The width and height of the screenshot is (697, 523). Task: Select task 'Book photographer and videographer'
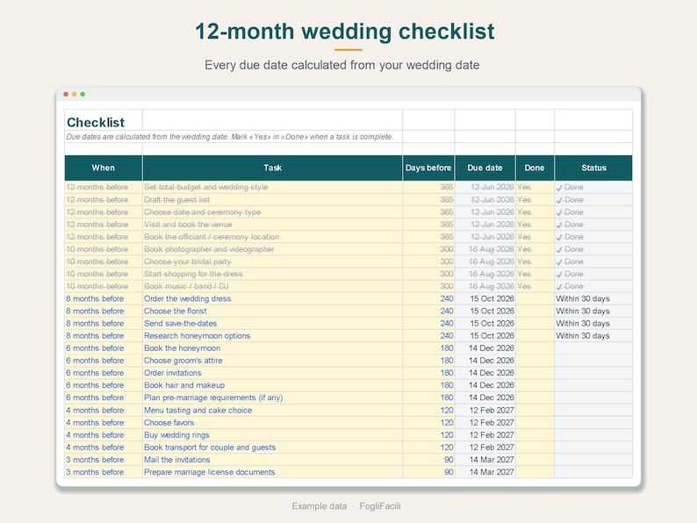[x=272, y=249]
